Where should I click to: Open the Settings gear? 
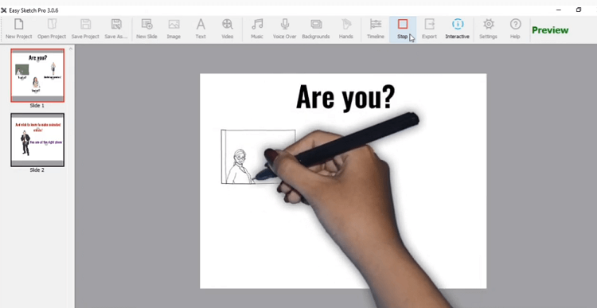tap(488, 29)
